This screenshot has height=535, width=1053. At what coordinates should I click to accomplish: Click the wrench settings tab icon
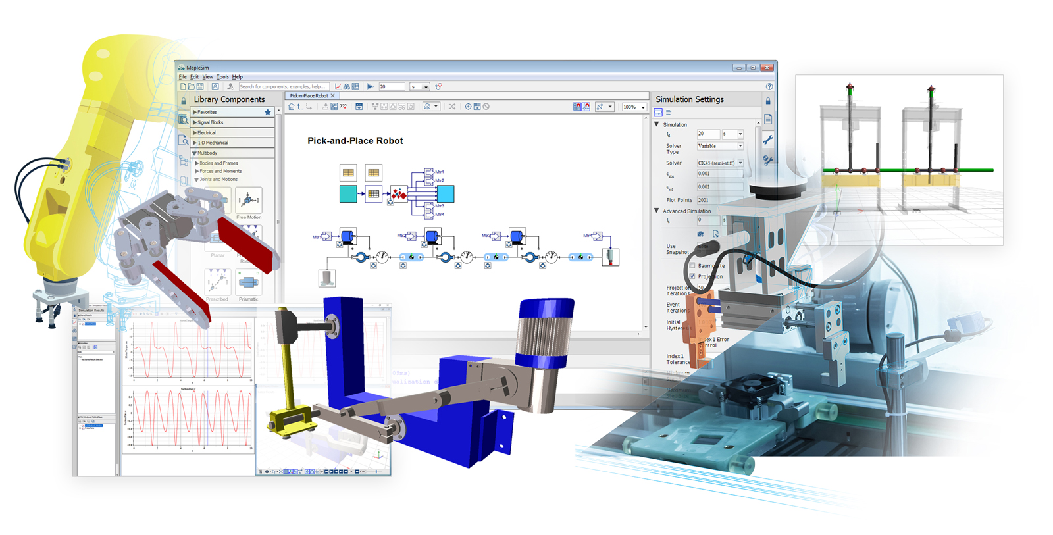(767, 140)
